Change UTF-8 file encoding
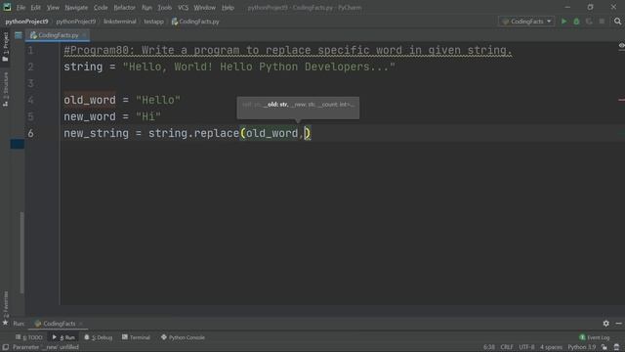625x352 pixels. coord(526,347)
